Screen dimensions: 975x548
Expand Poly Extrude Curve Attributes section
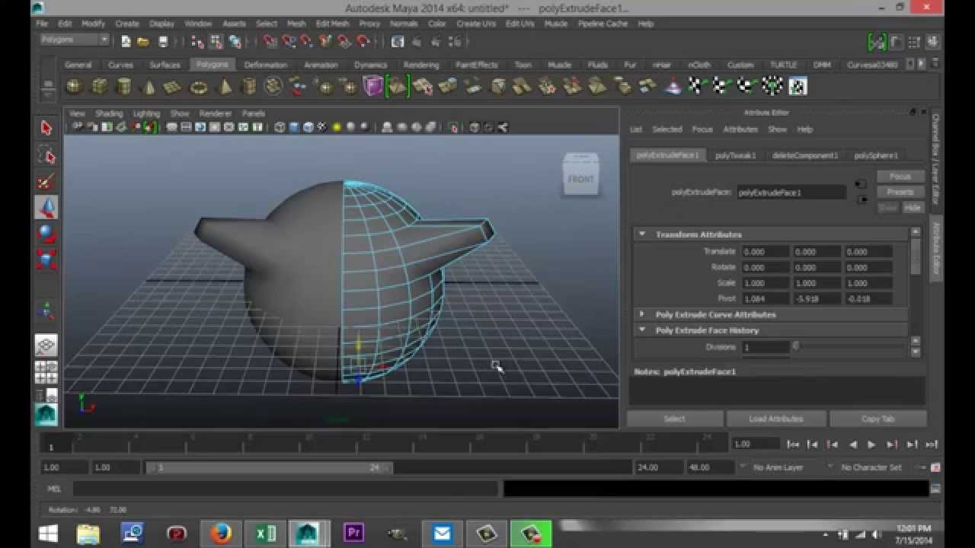pyautogui.click(x=642, y=314)
